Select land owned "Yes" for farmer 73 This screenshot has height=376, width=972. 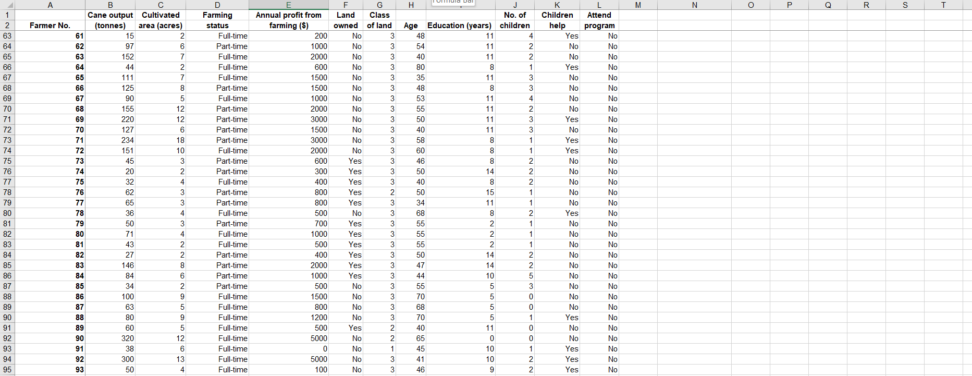pos(346,161)
